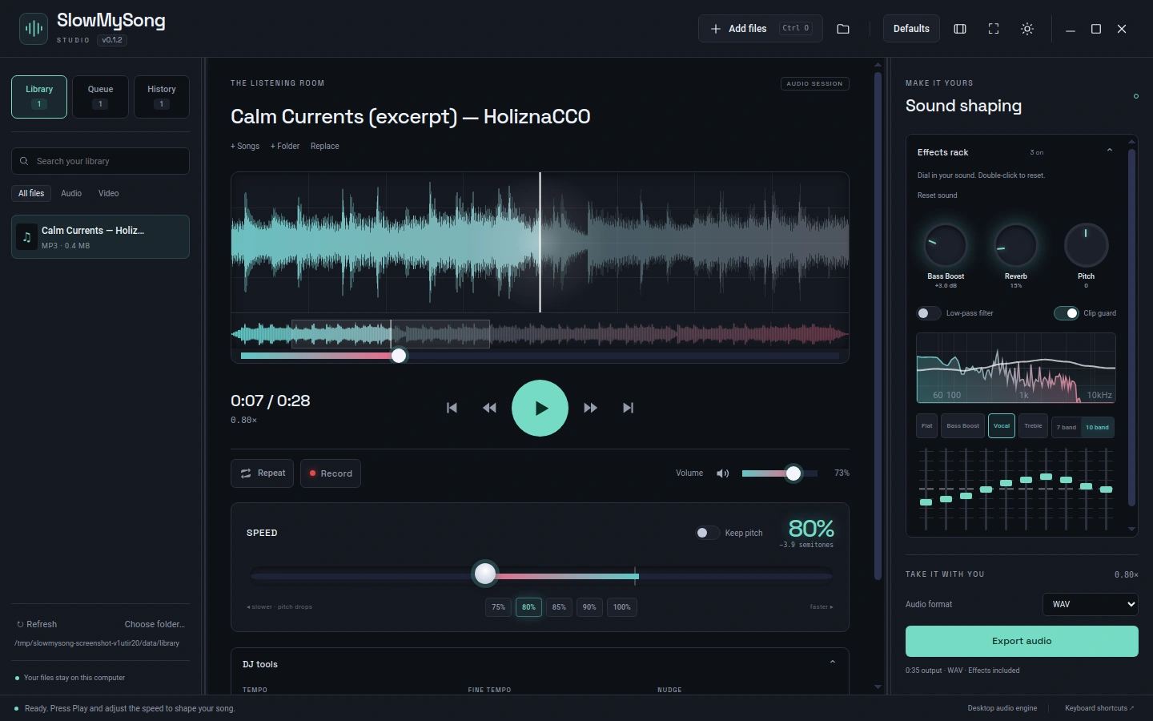Switch theme with the sun icon

pos(1027,29)
